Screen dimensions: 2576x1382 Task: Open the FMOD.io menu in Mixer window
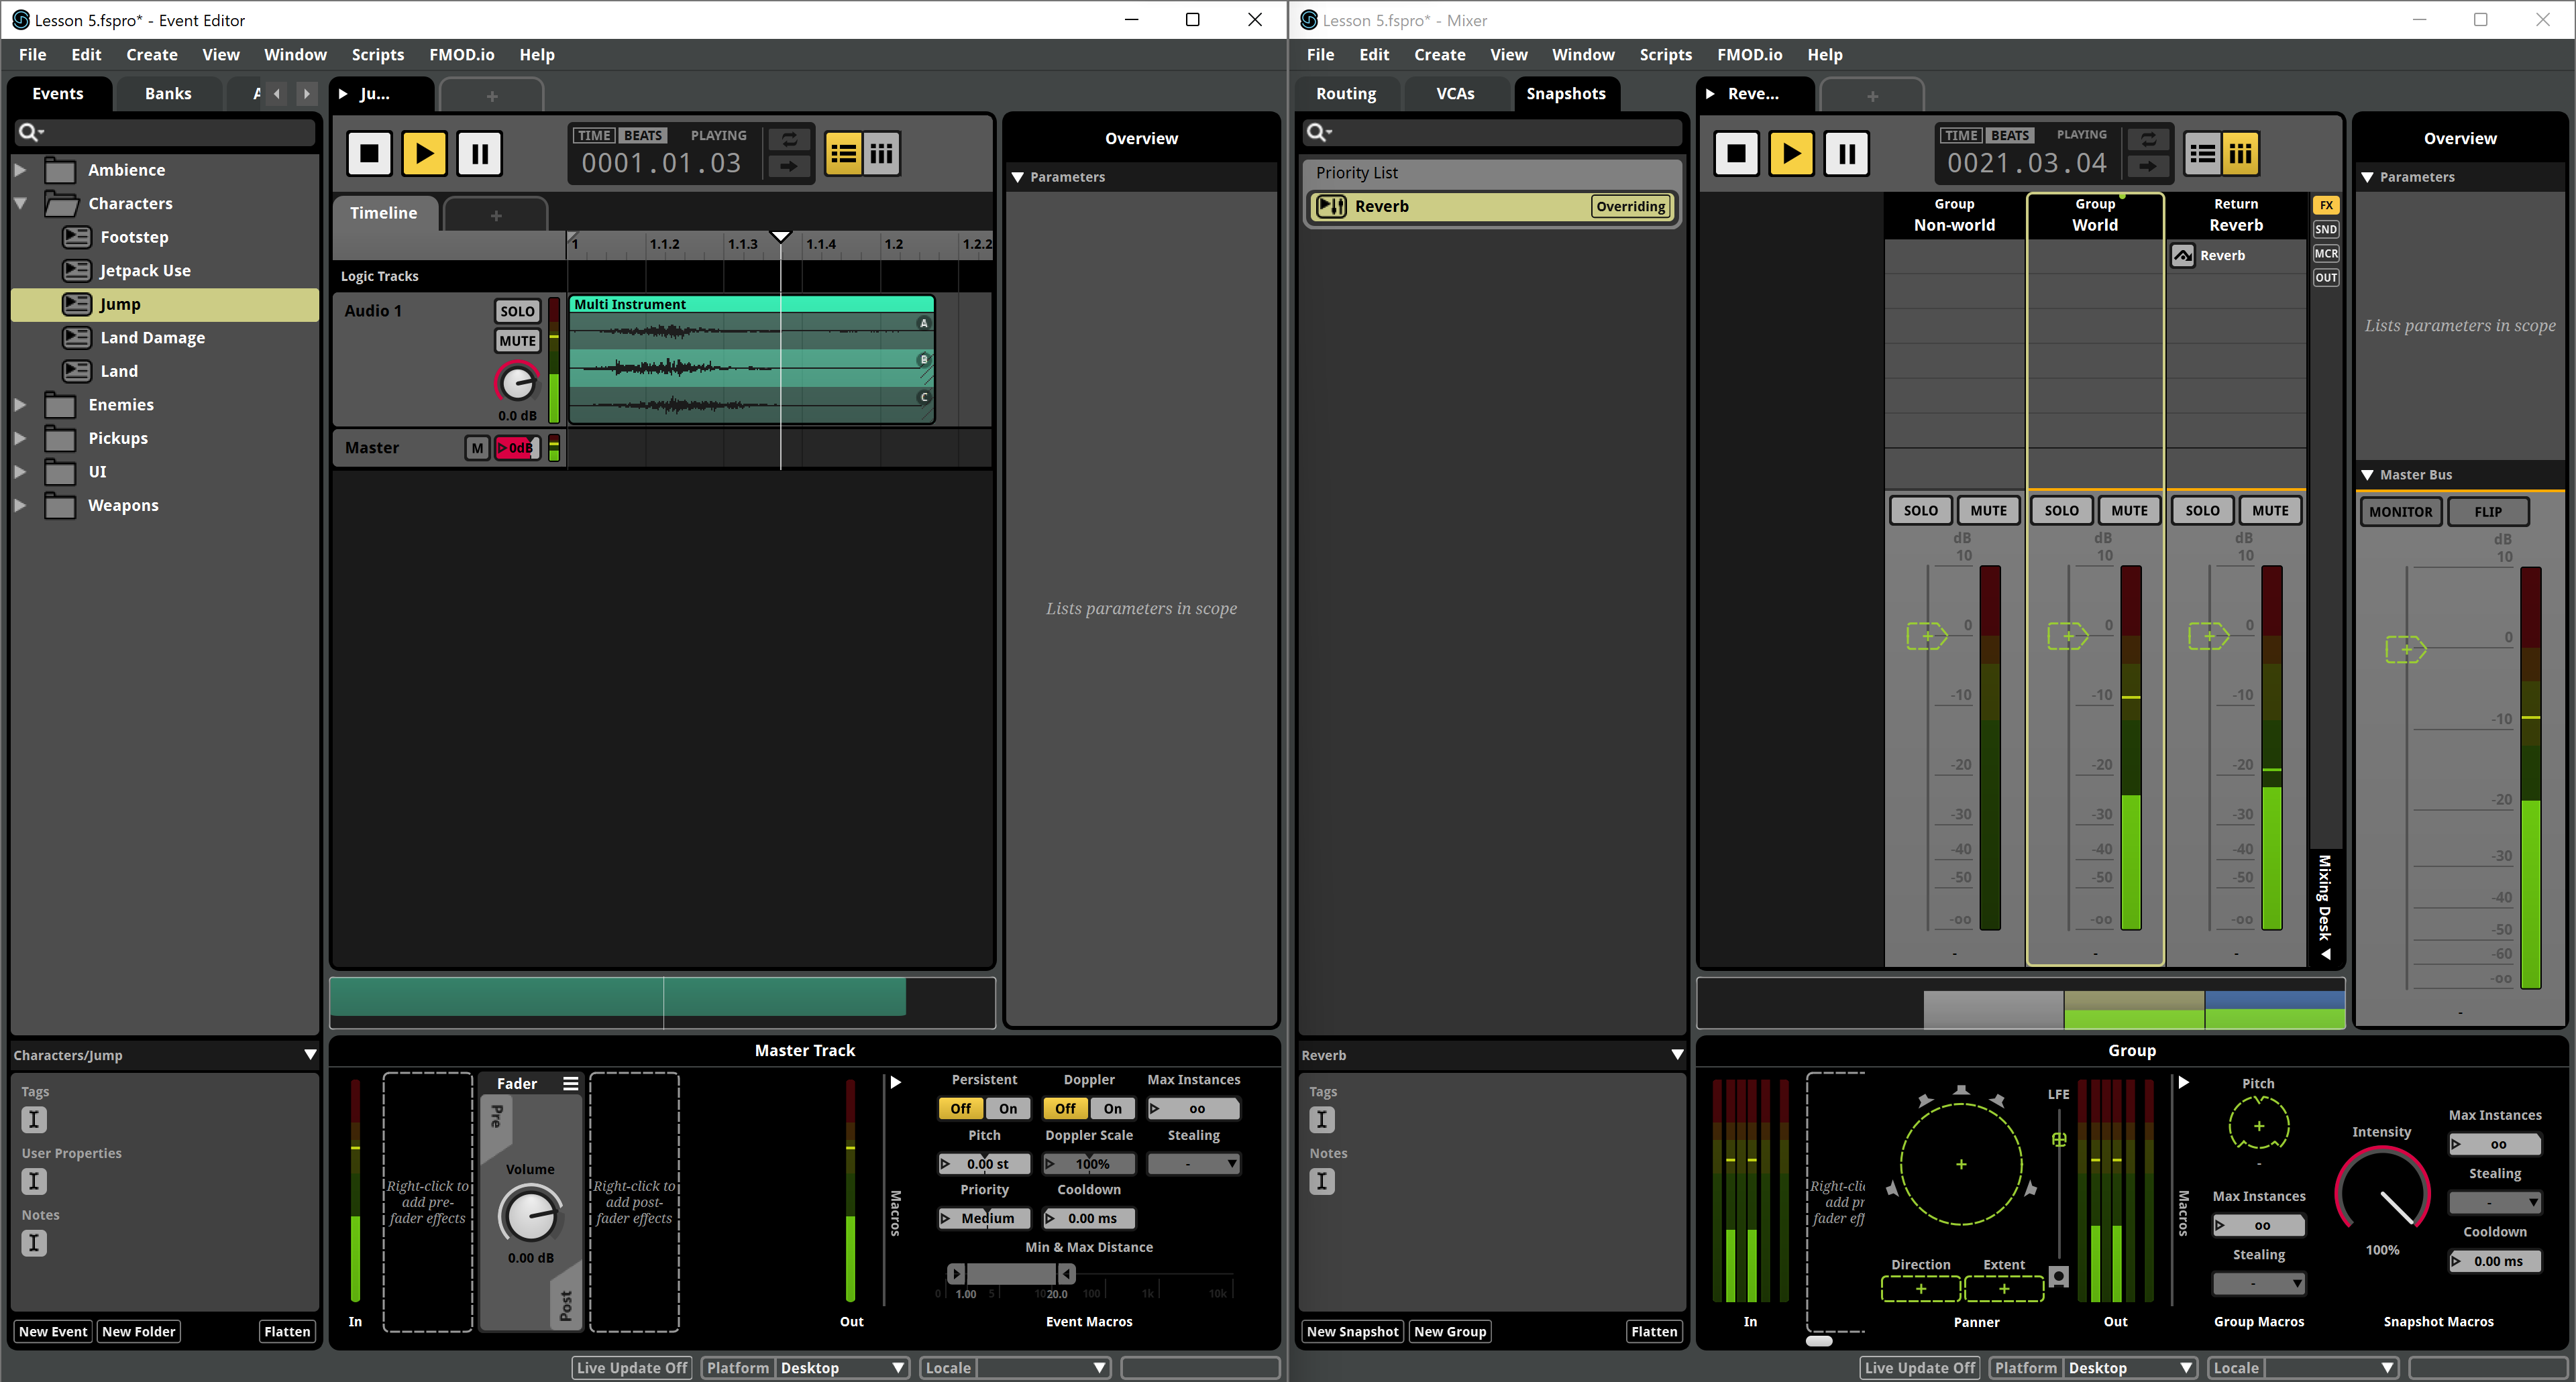click(x=1749, y=55)
